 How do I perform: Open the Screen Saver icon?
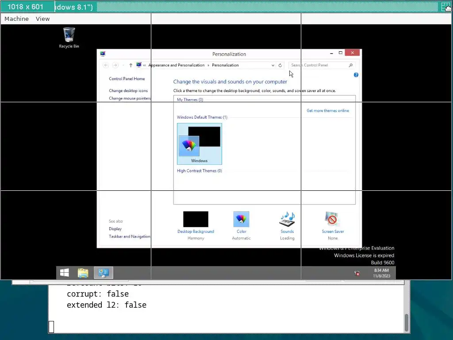click(x=332, y=219)
